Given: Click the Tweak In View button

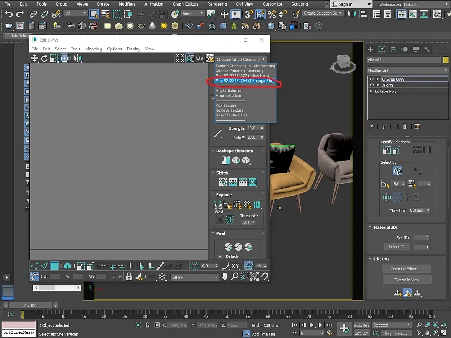Looking at the screenshot, I should [406, 280].
